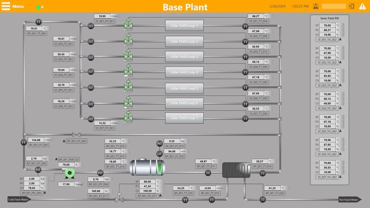Select the TT sensor above BP_001_TT_009 reading
This screenshot has width=370, height=208.
[x=38, y=22]
